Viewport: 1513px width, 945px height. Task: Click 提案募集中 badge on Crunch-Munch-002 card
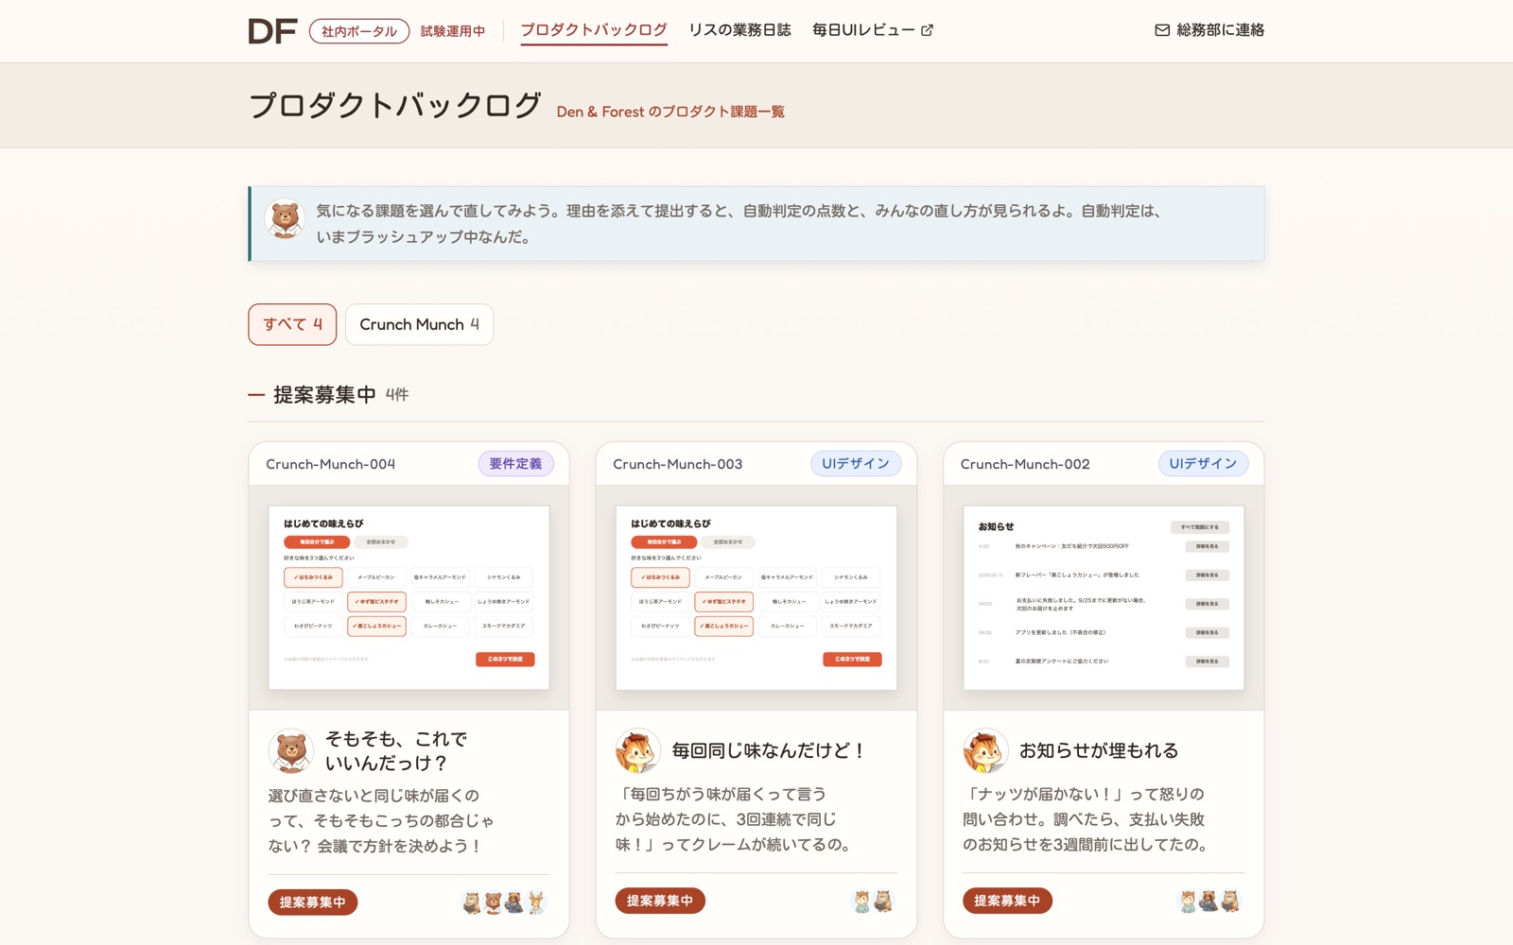1007,901
